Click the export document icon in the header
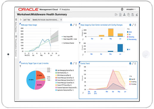Image resolution: width=154 pixels, height=109 pixels. 120,15
